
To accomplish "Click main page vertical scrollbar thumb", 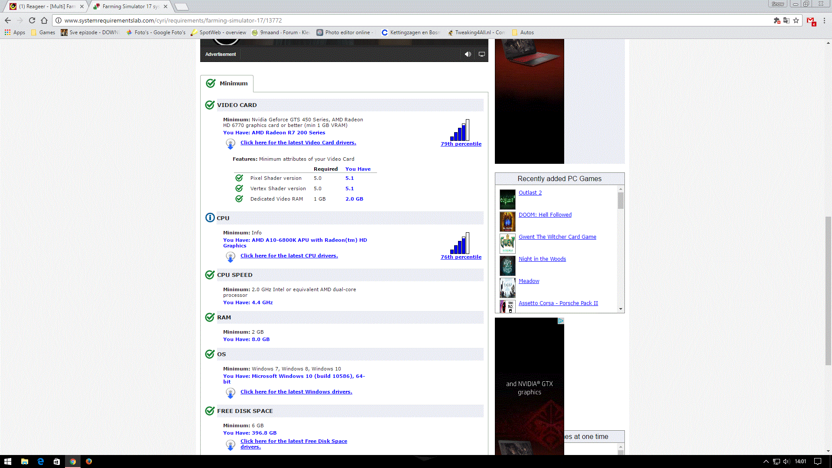I will pyautogui.click(x=828, y=290).
